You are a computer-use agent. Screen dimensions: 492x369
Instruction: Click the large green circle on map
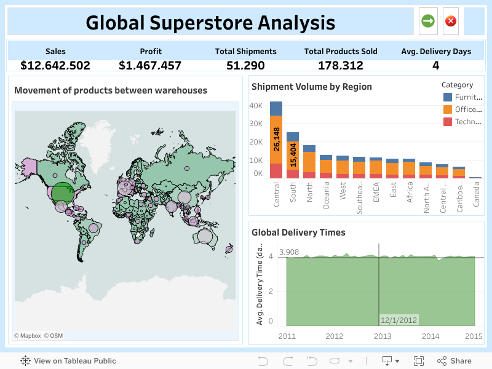(x=62, y=193)
